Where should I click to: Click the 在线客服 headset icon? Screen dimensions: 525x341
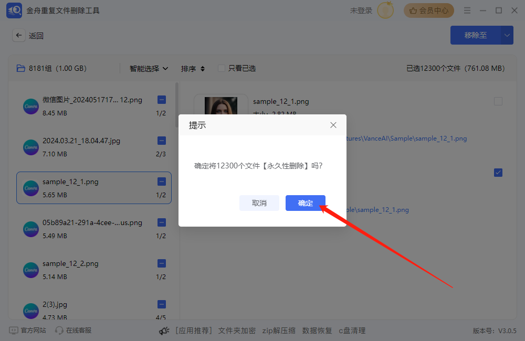58,330
